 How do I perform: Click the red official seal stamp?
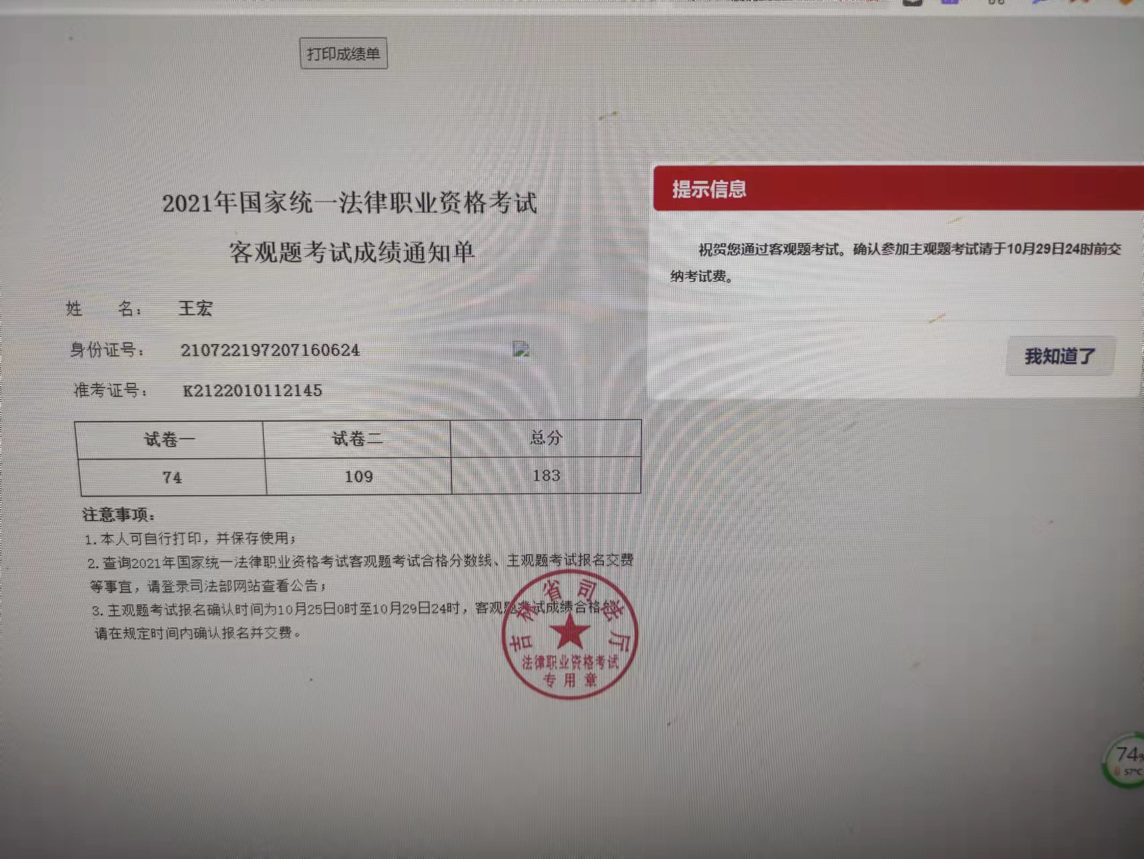click(x=570, y=635)
